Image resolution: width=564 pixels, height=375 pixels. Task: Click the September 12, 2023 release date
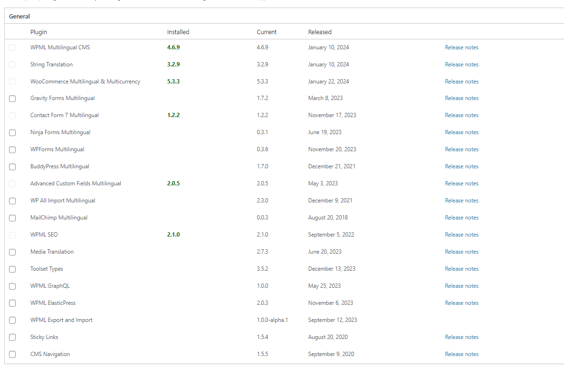(332, 320)
